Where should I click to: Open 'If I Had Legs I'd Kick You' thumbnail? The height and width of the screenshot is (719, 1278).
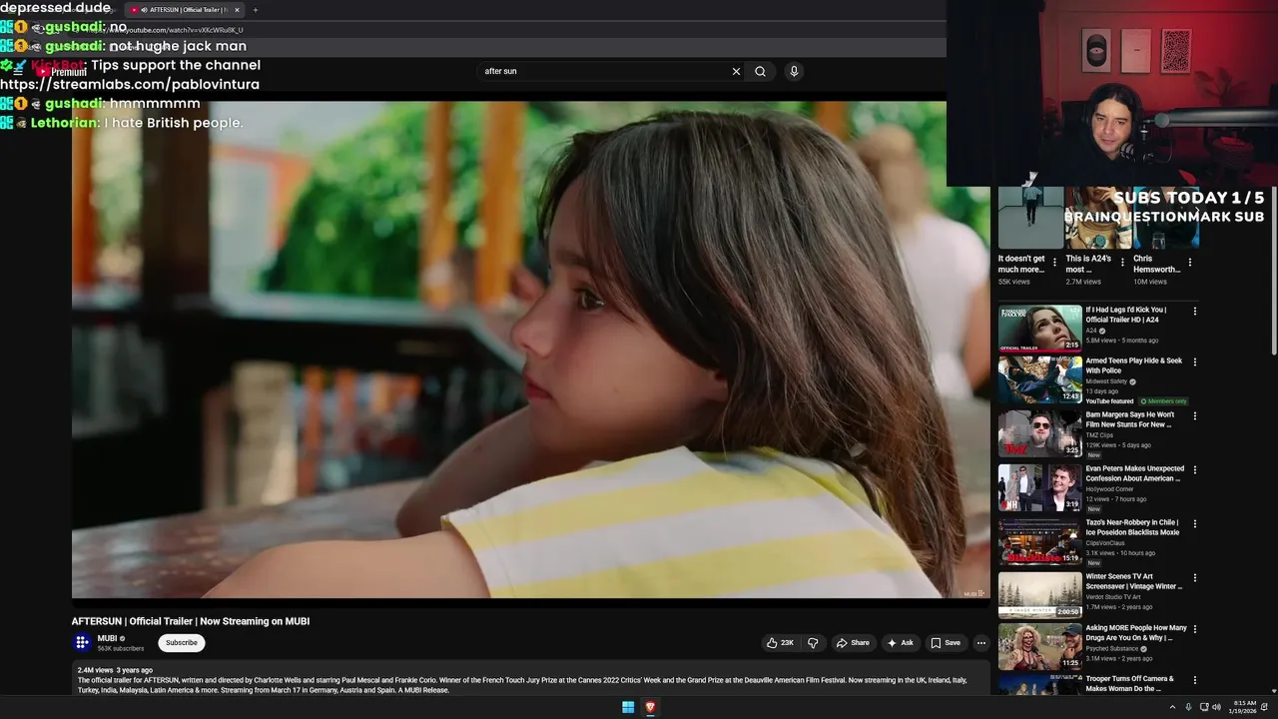pyautogui.click(x=1039, y=328)
